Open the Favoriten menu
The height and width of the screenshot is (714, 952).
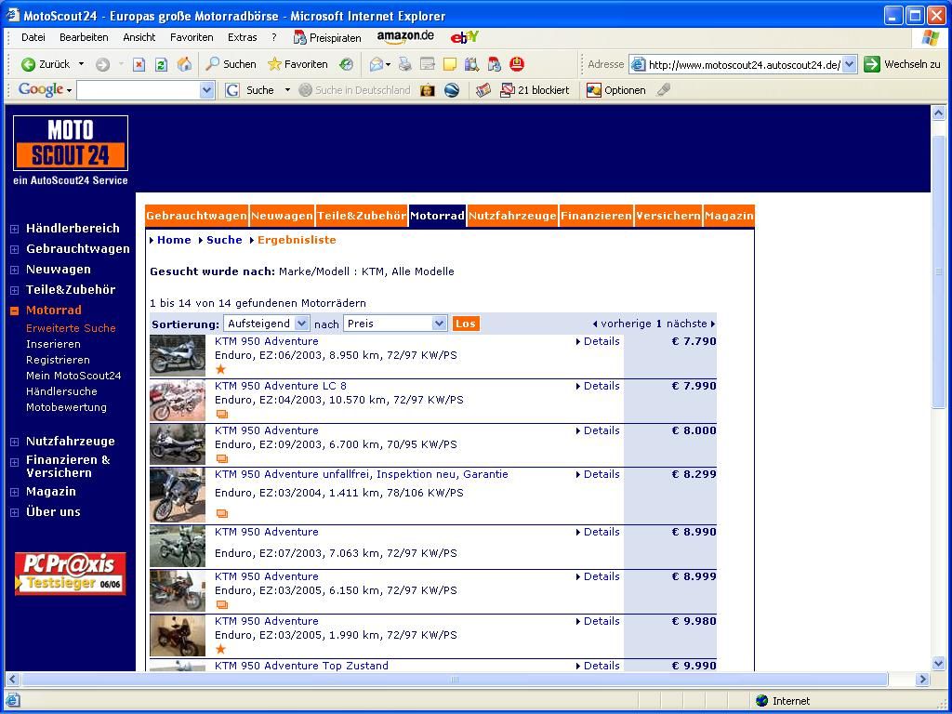click(191, 37)
